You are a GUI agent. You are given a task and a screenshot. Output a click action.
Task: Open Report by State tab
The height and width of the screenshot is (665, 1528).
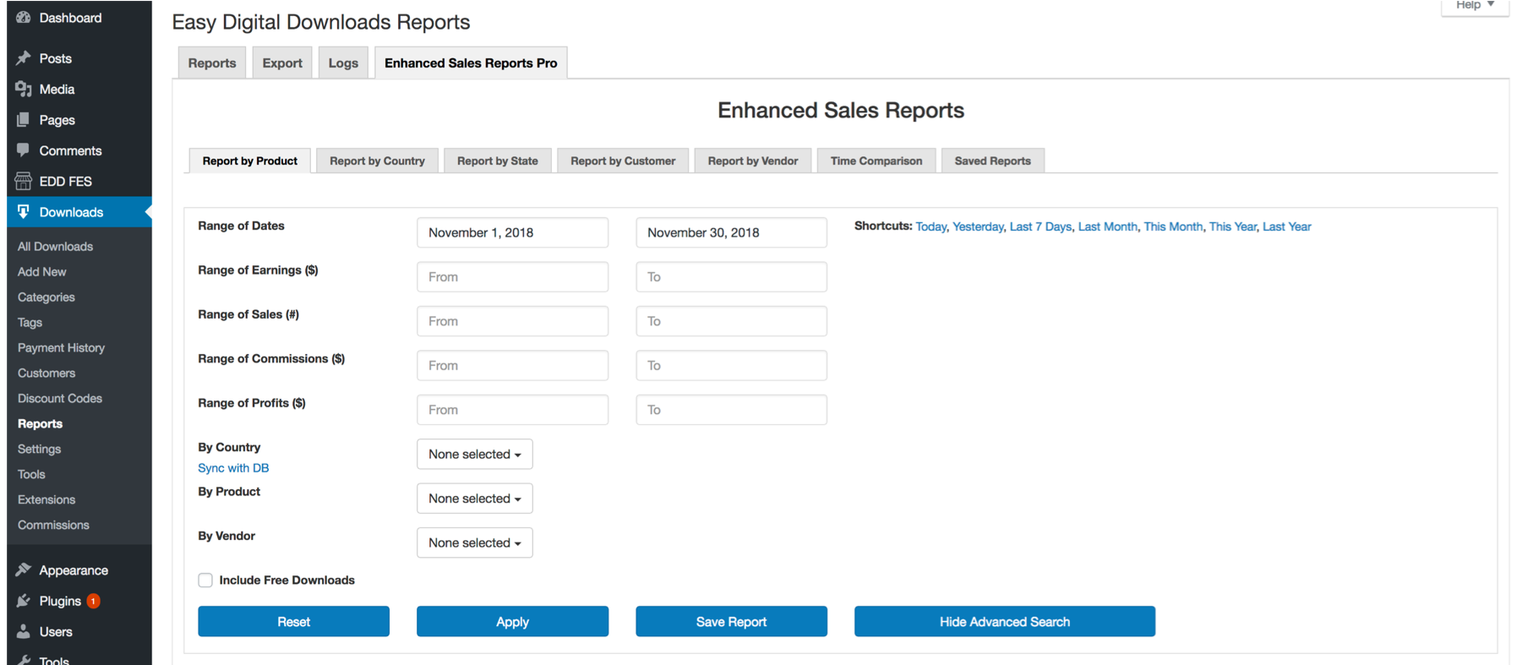[x=498, y=161]
